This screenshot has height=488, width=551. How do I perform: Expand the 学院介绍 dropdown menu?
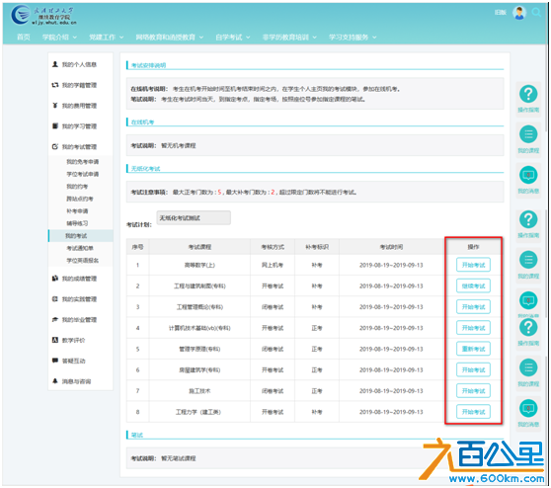[59, 37]
